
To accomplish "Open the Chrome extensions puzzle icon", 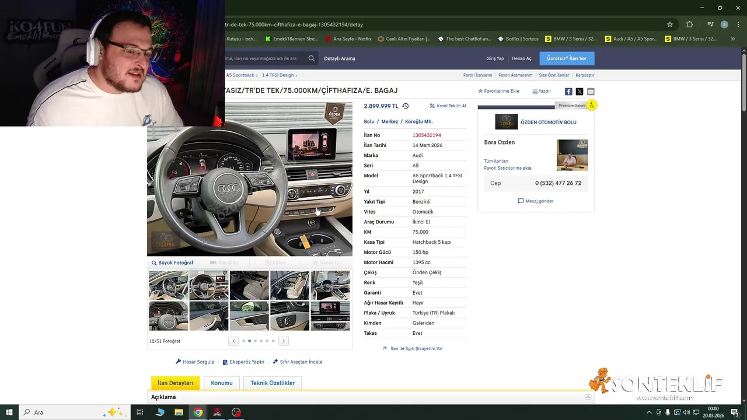I will point(689,24).
